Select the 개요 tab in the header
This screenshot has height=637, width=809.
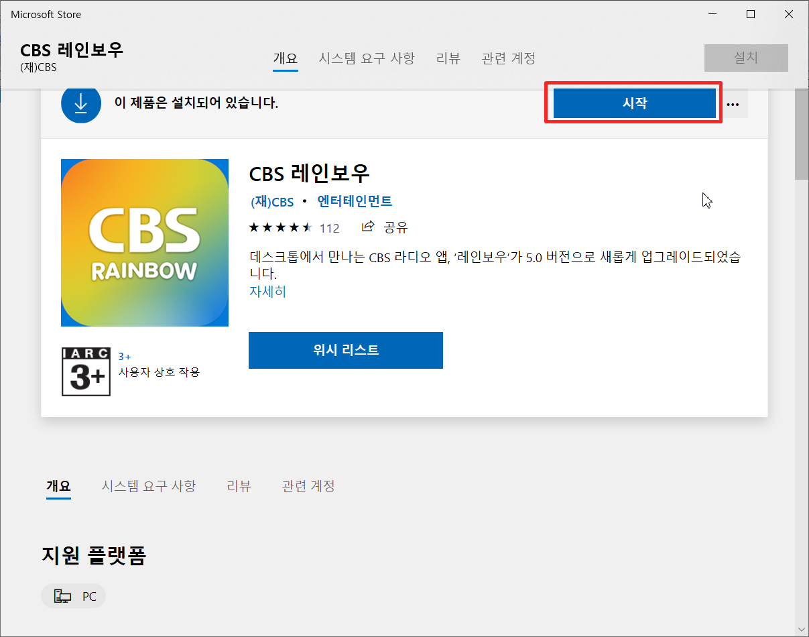(285, 58)
